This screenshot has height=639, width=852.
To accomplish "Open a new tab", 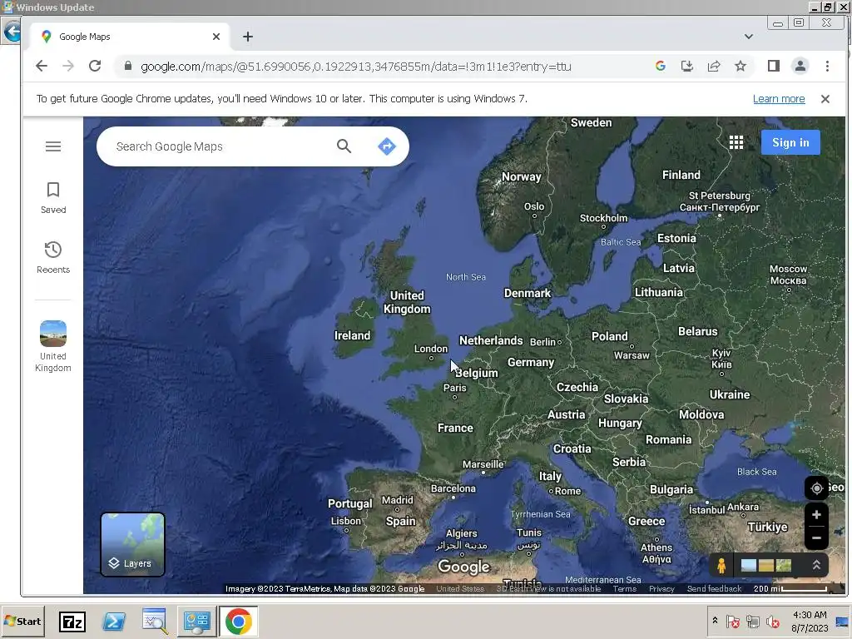I will coord(248,37).
